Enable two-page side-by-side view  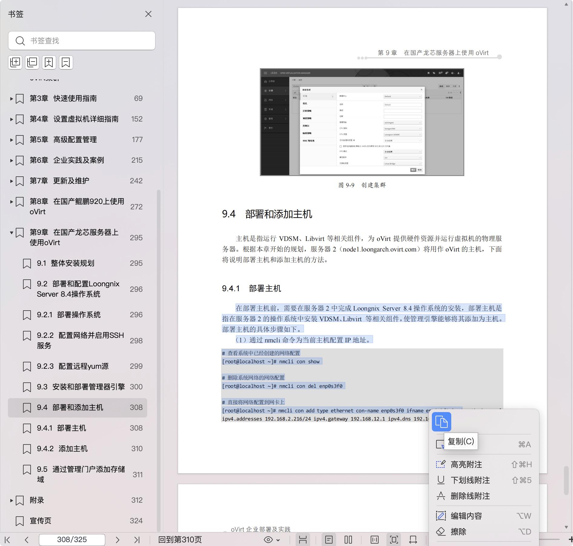tap(348, 540)
